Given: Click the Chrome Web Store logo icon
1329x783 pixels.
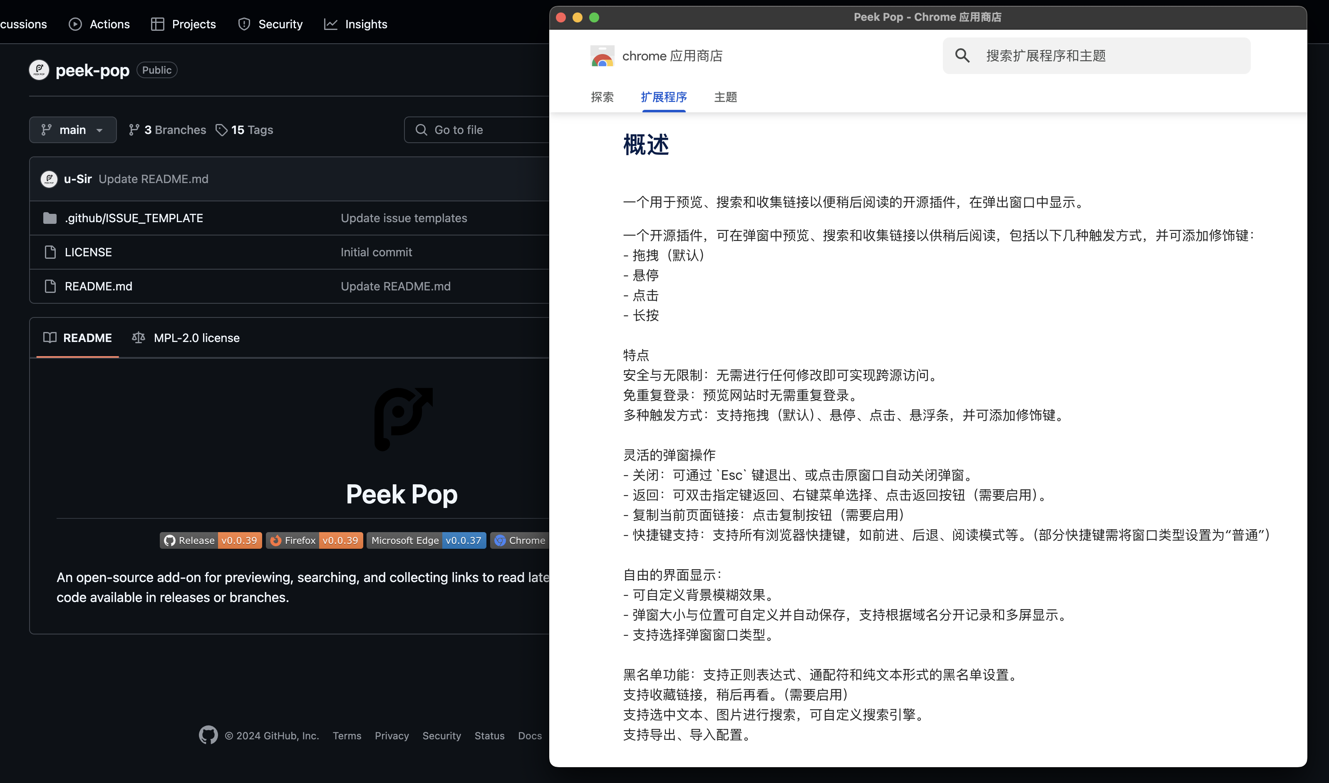Looking at the screenshot, I should click(602, 56).
